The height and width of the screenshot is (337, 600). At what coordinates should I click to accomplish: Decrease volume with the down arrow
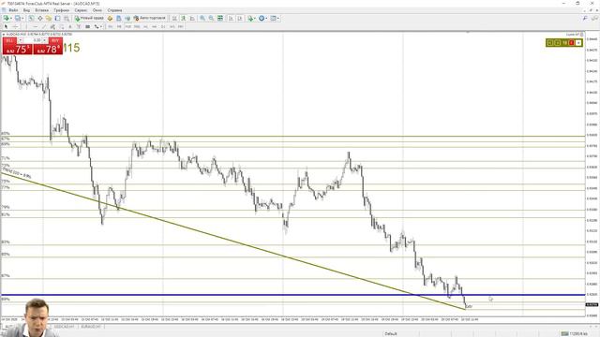21,40
